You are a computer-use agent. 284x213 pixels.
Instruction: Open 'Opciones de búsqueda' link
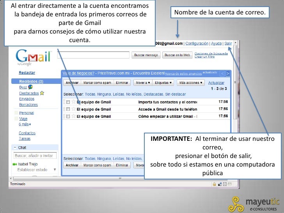coord(211,53)
